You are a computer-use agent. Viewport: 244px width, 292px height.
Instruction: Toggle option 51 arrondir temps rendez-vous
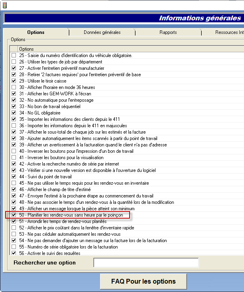click(x=14, y=221)
